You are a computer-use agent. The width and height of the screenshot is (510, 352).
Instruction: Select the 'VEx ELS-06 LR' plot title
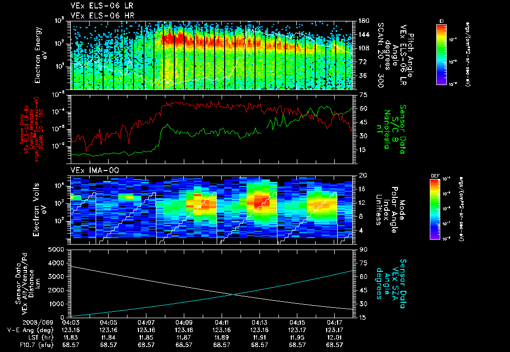(x=102, y=6)
